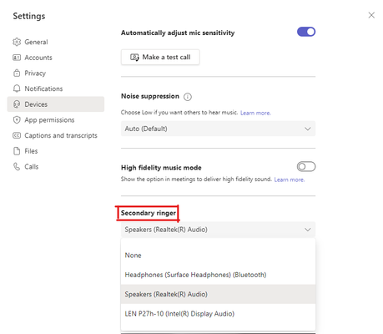Click the Devices headset icon
This screenshot has width=383, height=334.
pyautogui.click(x=17, y=104)
